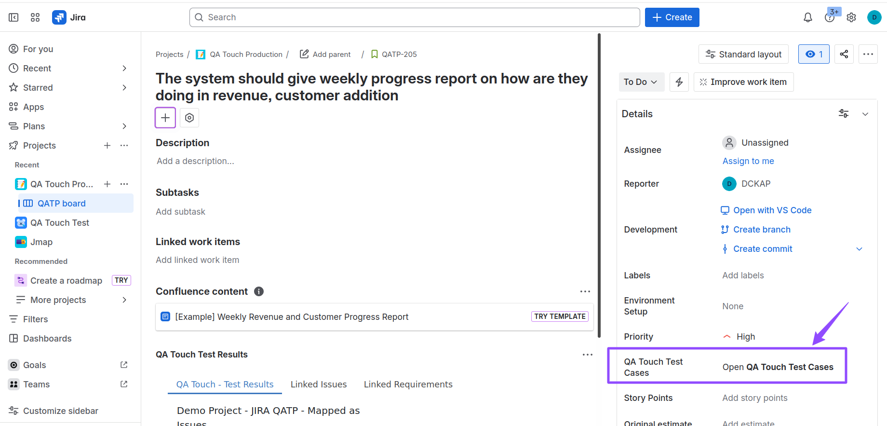The height and width of the screenshot is (426, 887).
Task: Open Confluence content more options ellipsis
Action: (x=585, y=291)
